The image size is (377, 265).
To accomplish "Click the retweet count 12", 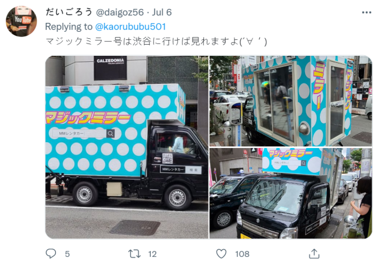I will pos(152,254).
